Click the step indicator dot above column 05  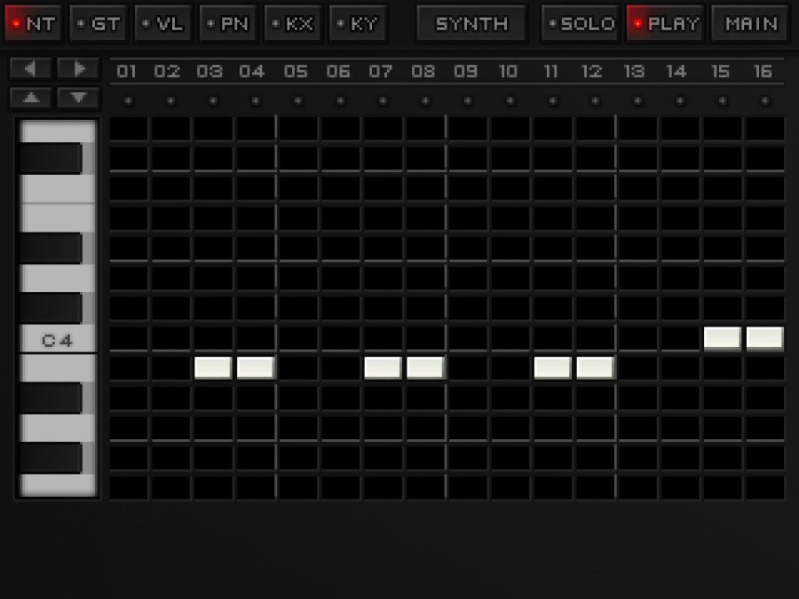click(x=296, y=100)
